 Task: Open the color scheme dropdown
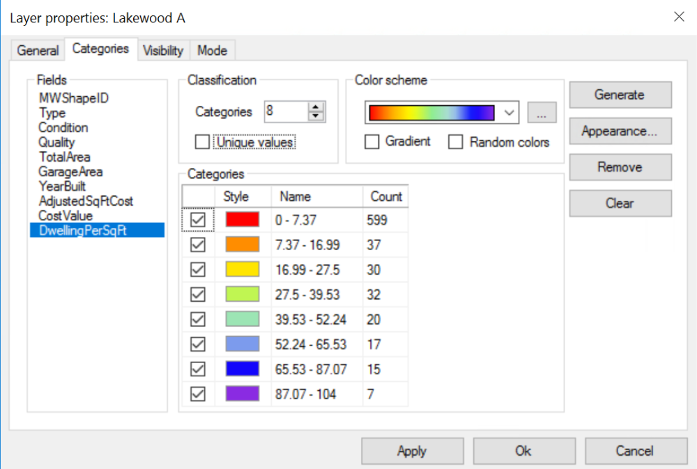(x=508, y=112)
